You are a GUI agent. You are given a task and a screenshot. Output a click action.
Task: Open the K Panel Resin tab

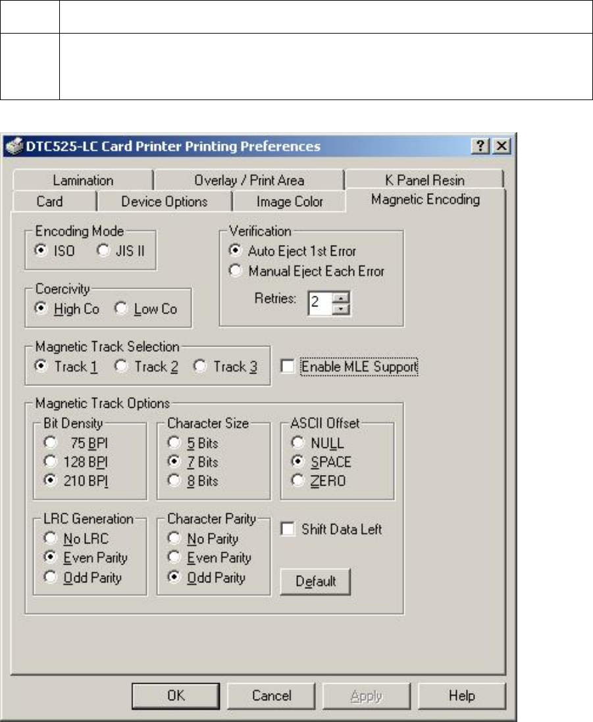pyautogui.click(x=425, y=180)
